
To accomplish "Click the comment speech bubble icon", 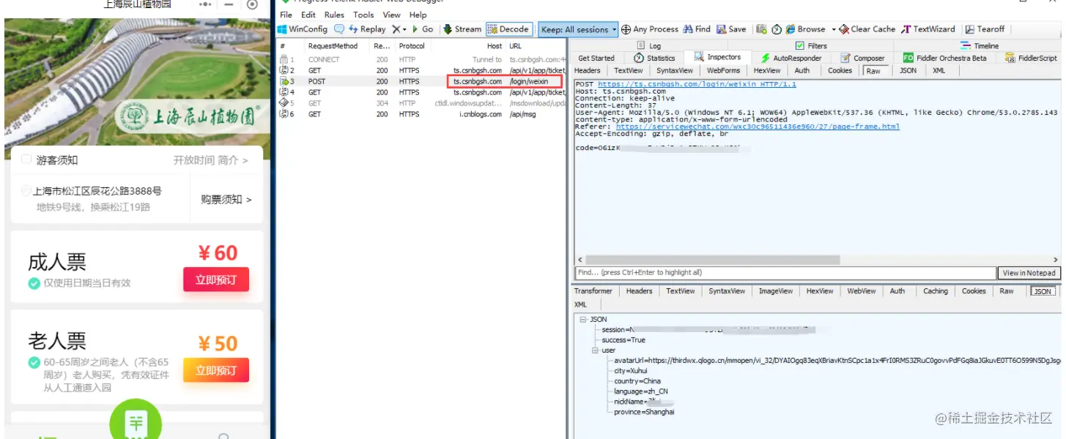I will tap(339, 29).
